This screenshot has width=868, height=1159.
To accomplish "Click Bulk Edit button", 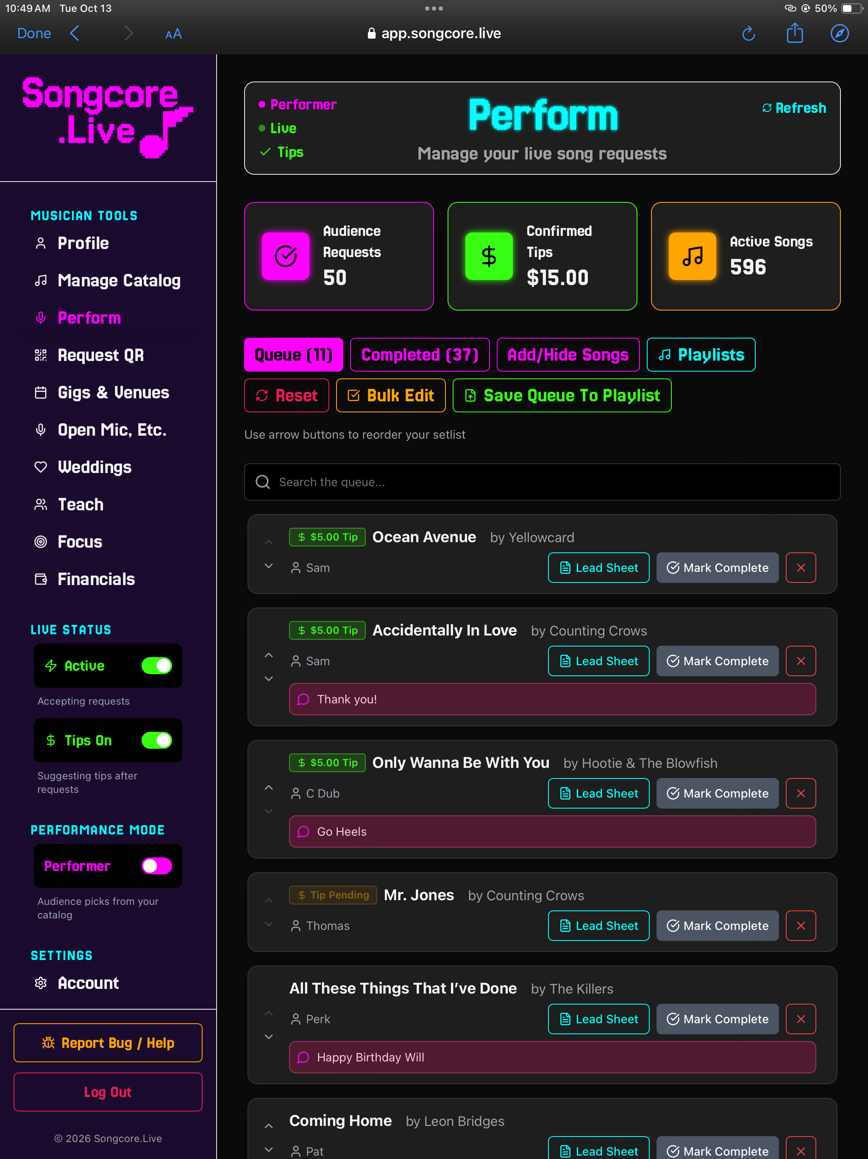I will (390, 395).
